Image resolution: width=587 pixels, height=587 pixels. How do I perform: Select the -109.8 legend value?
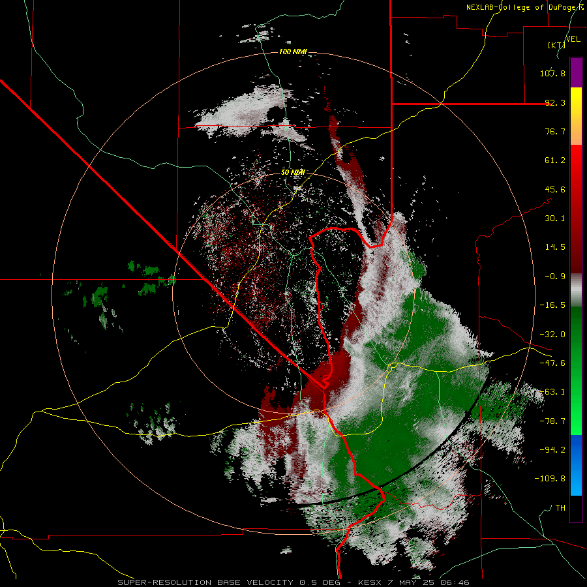(550, 479)
